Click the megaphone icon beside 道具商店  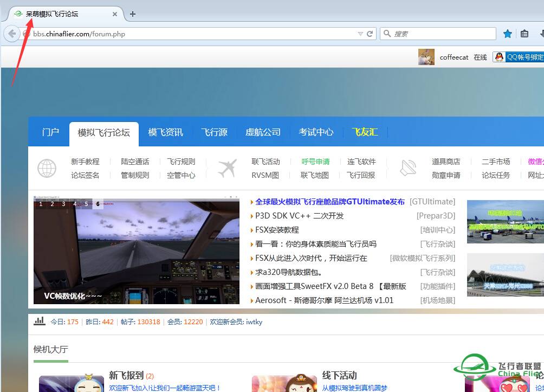click(x=407, y=168)
